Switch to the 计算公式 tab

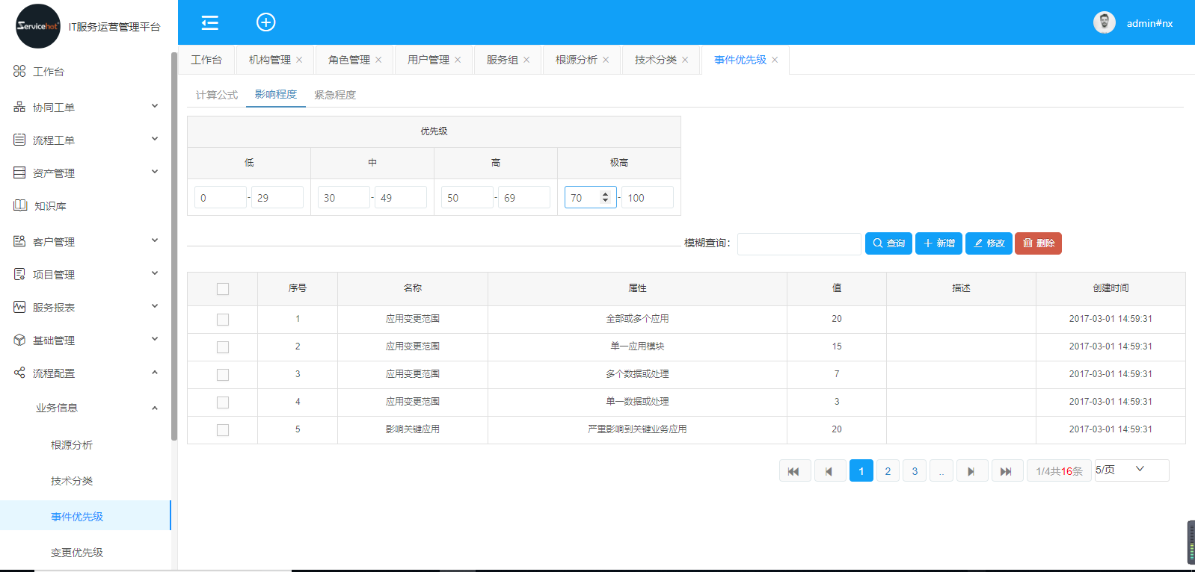pyautogui.click(x=216, y=95)
